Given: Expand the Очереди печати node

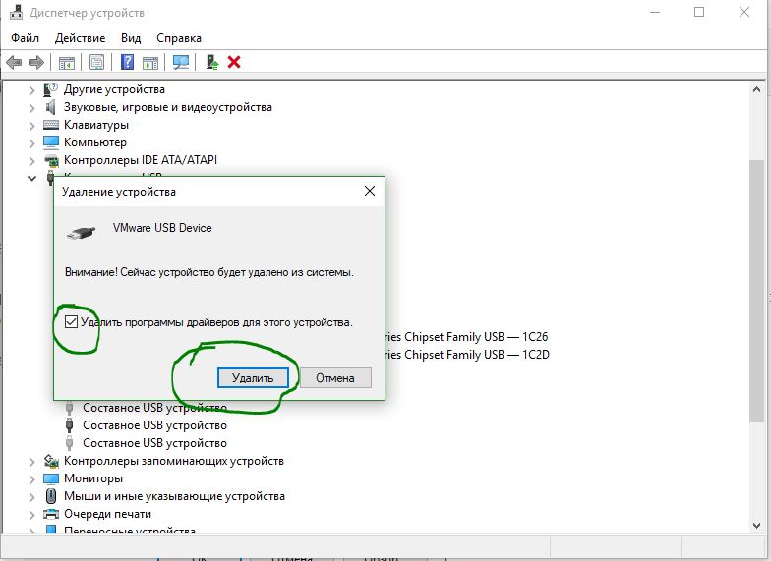Looking at the screenshot, I should click(x=31, y=515).
